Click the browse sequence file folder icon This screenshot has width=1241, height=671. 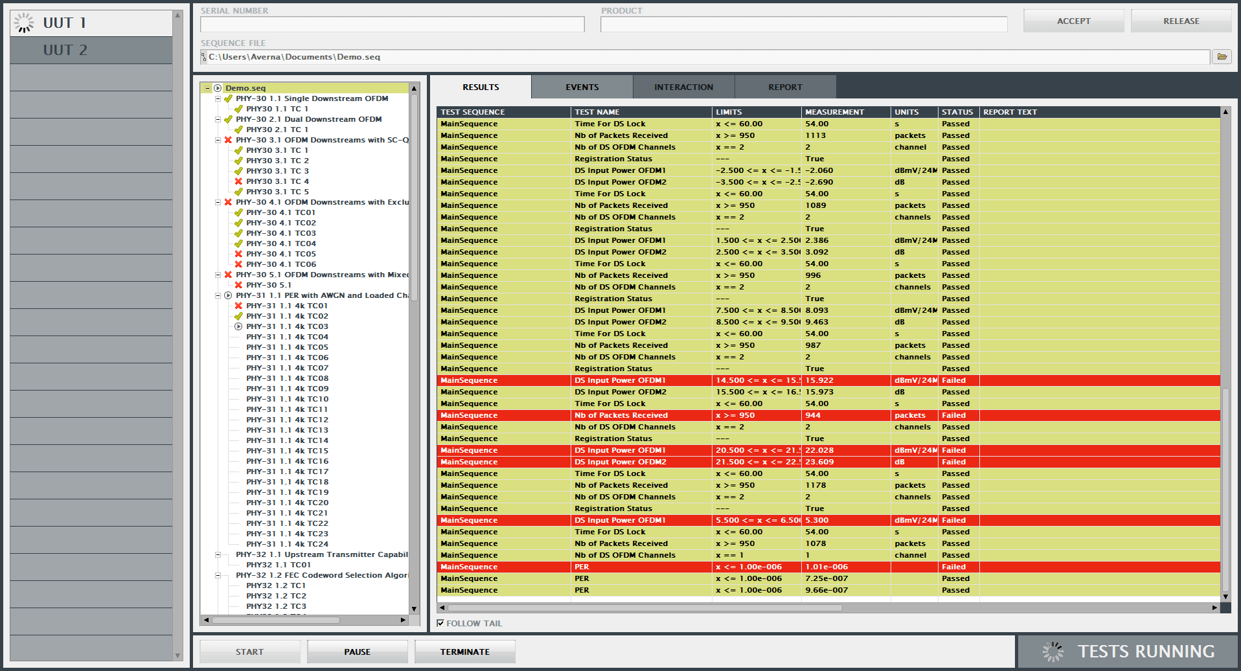click(x=1222, y=57)
